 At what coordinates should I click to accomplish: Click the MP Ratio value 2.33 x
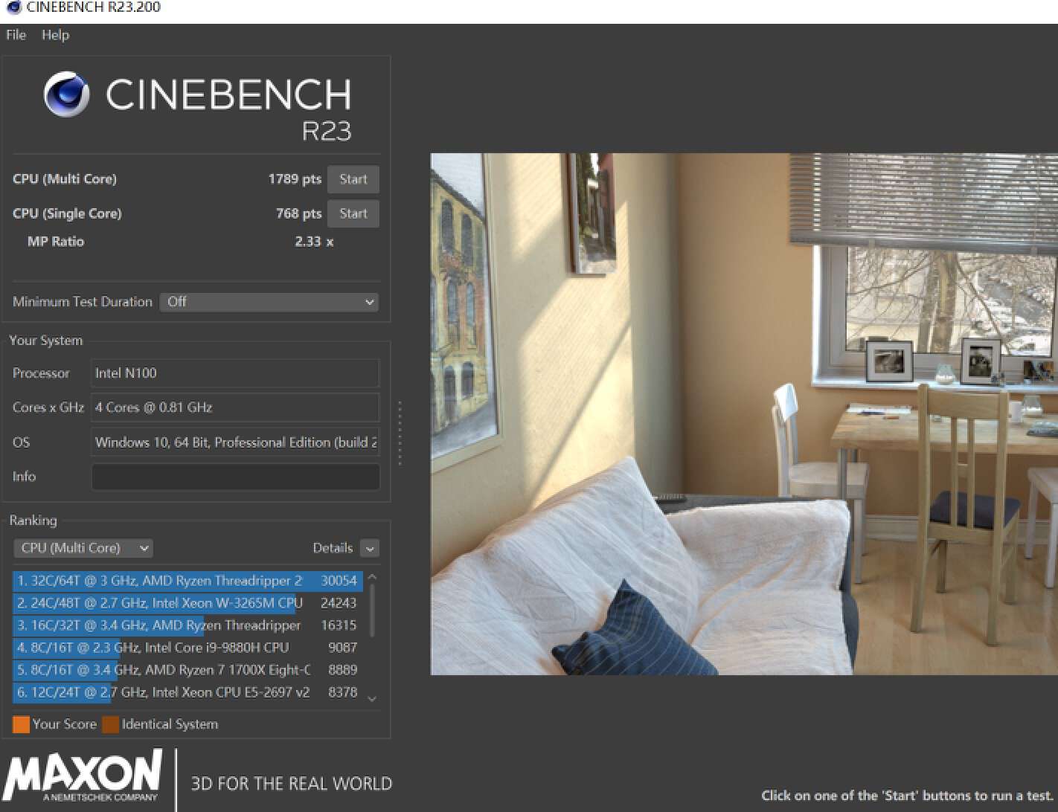(x=314, y=242)
